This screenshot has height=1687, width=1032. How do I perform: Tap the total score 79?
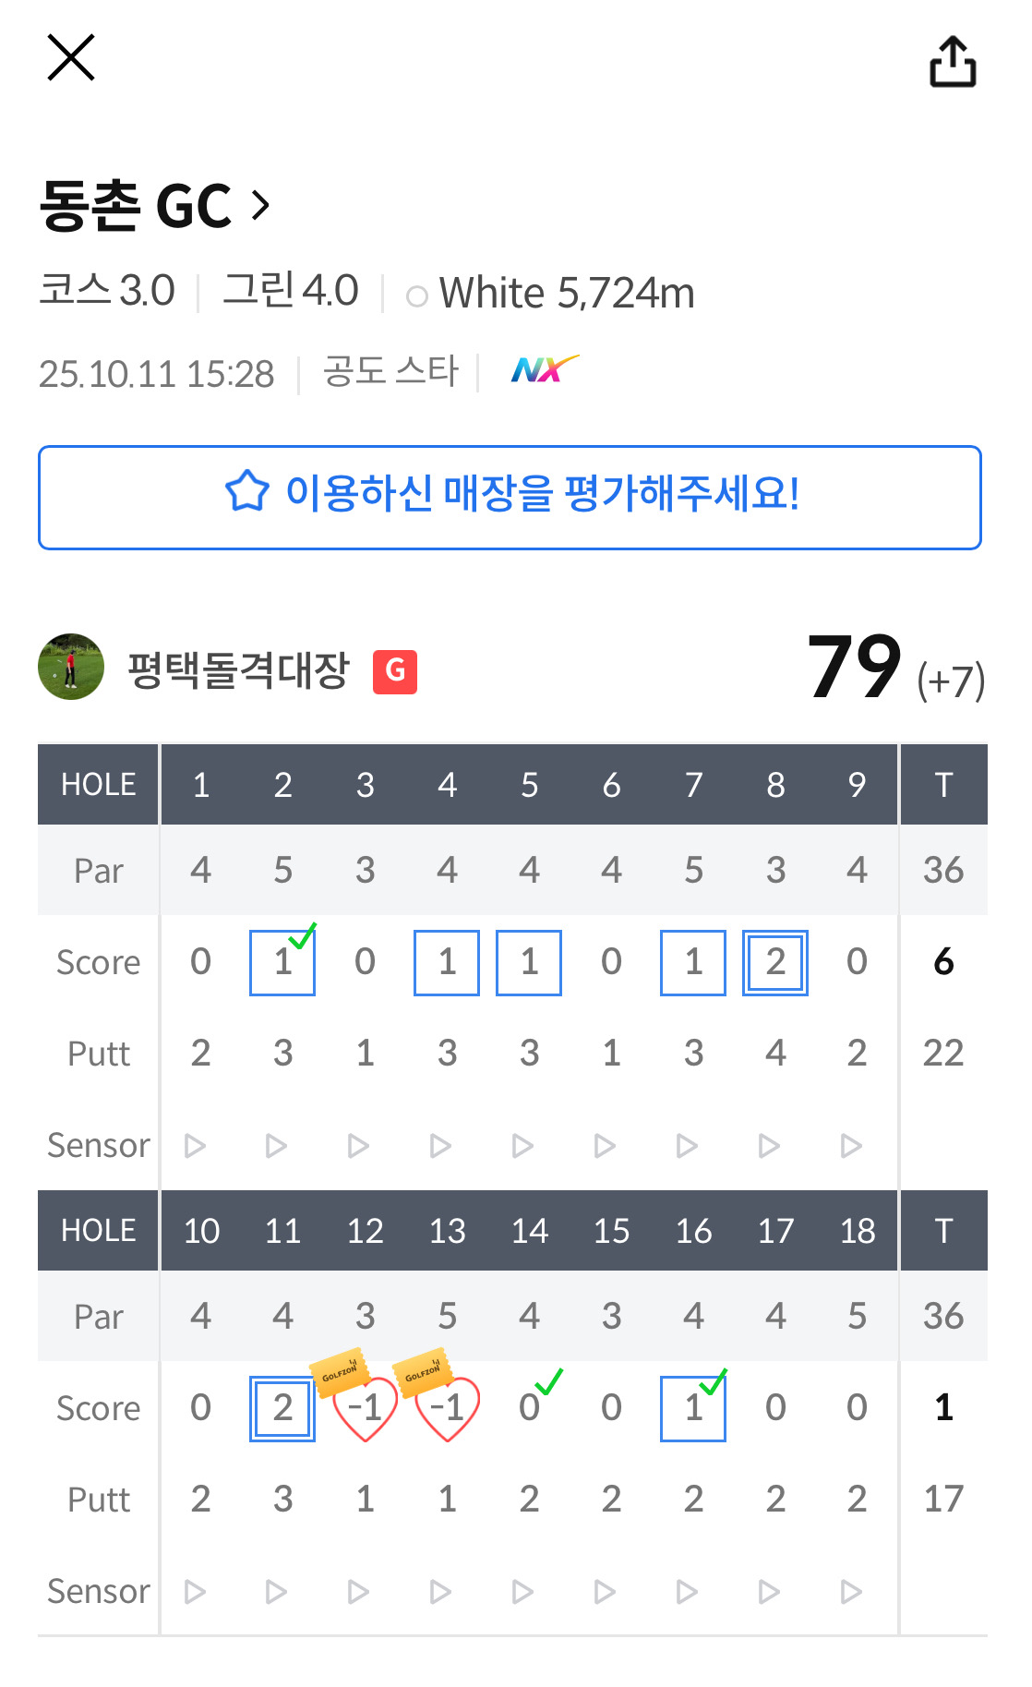point(854,667)
